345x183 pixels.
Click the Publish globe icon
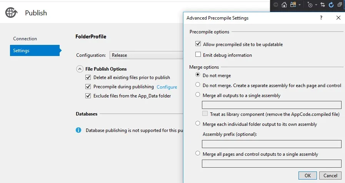coord(11,13)
